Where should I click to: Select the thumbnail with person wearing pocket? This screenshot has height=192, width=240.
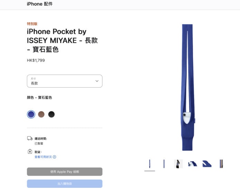(x=178, y=164)
